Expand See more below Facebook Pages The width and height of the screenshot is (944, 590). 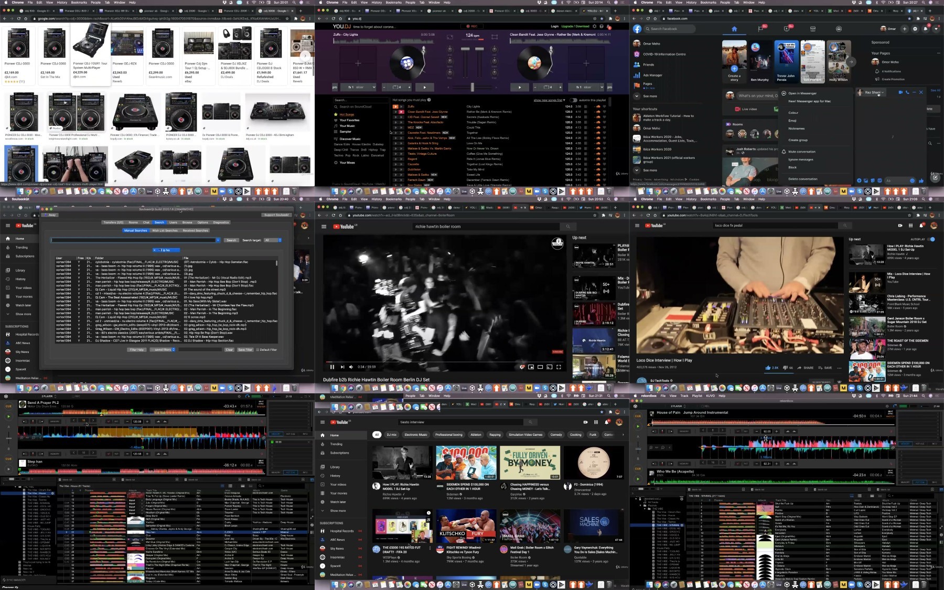click(x=650, y=96)
